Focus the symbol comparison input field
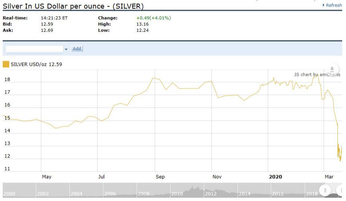Image resolution: width=346 pixels, height=201 pixels. (x=34, y=49)
